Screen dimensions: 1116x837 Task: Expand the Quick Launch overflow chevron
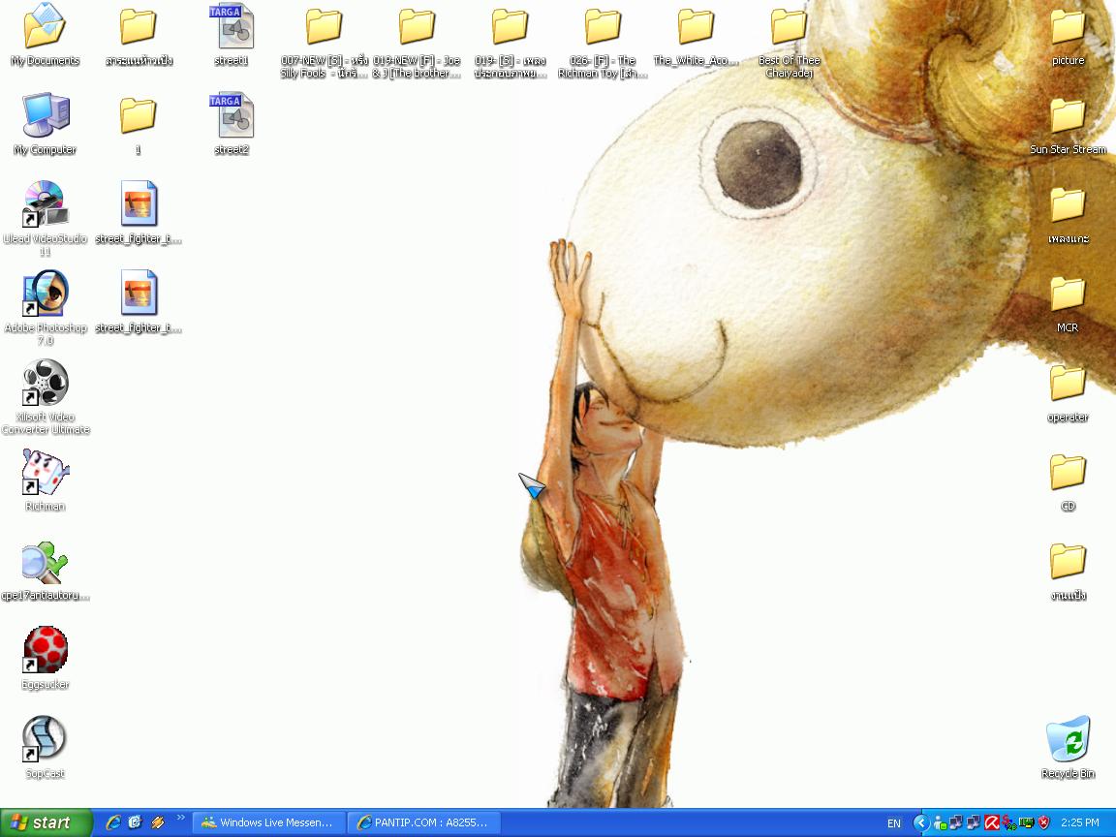181,817
